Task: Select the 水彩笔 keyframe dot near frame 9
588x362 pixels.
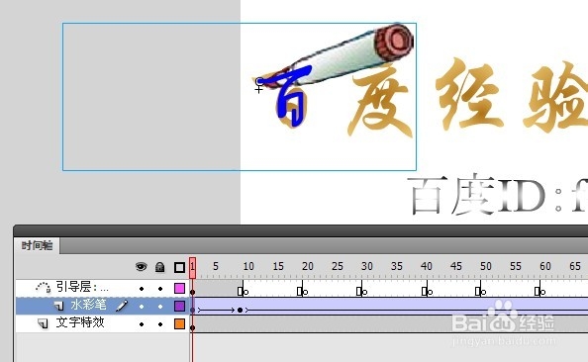Action: pyautogui.click(x=240, y=310)
